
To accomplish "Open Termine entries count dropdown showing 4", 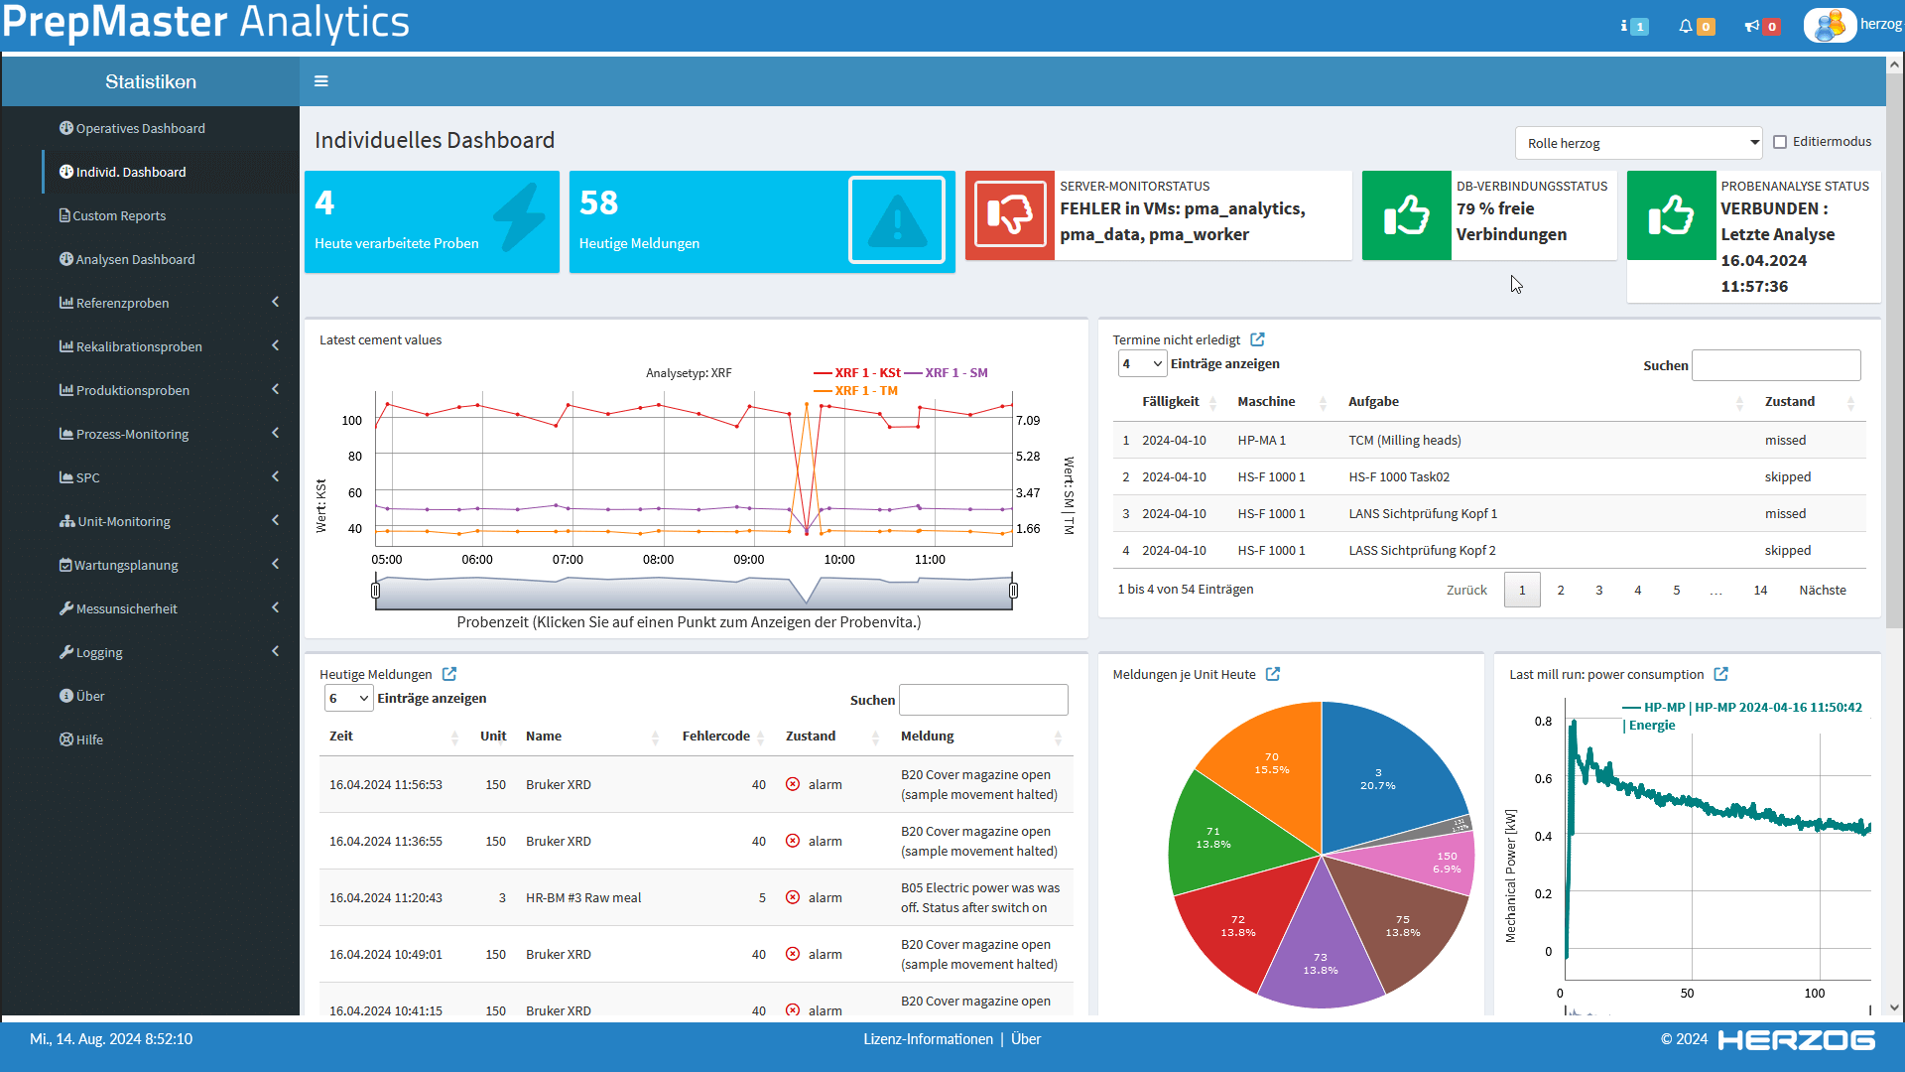I will [x=1142, y=364].
